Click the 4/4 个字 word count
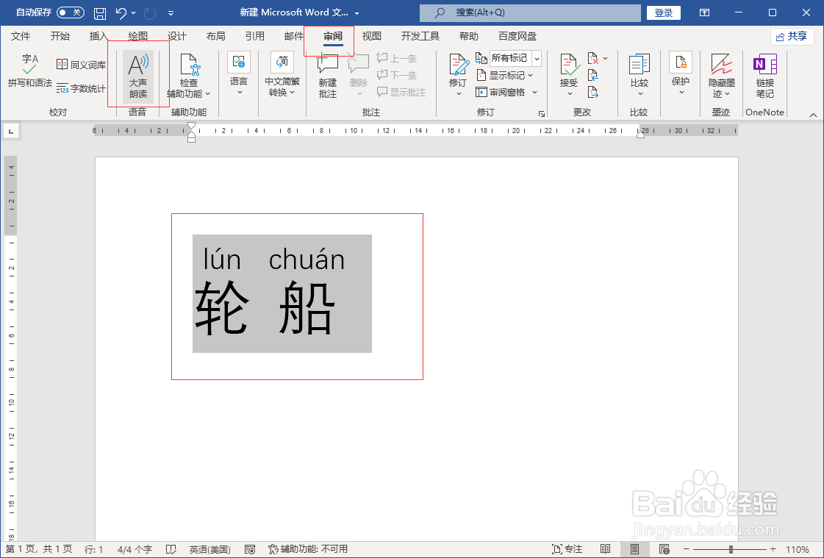Image resolution: width=824 pixels, height=558 pixels. pos(135,549)
